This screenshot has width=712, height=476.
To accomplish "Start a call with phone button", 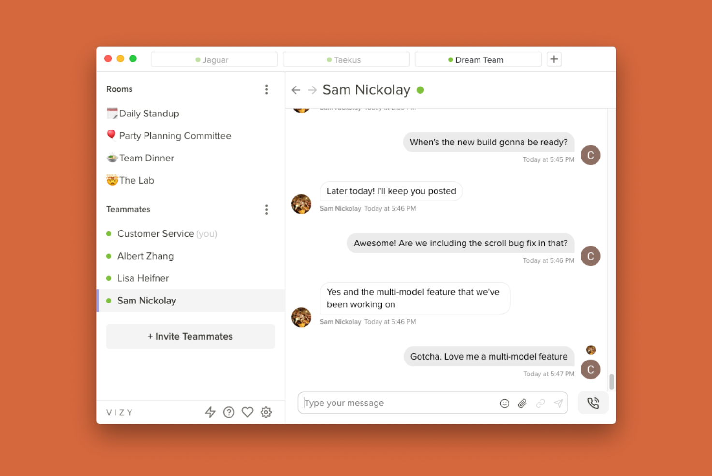I will (x=593, y=403).
